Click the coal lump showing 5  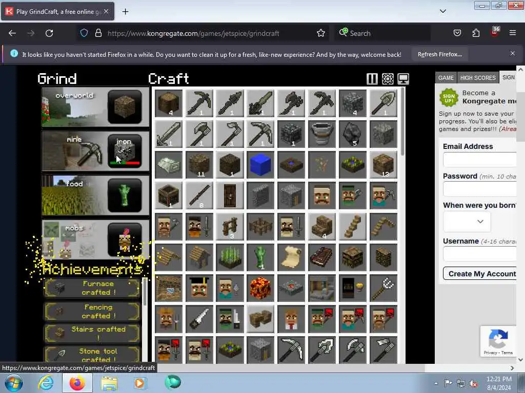(x=353, y=134)
